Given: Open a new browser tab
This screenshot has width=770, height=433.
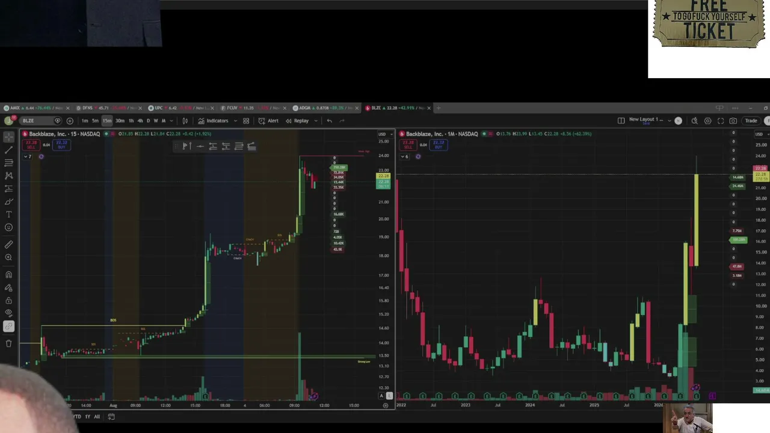Looking at the screenshot, I should (x=438, y=108).
